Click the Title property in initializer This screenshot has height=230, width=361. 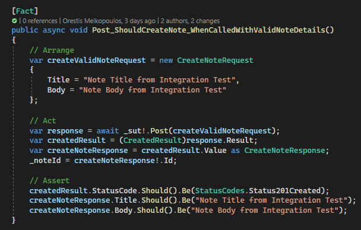click(x=58, y=80)
